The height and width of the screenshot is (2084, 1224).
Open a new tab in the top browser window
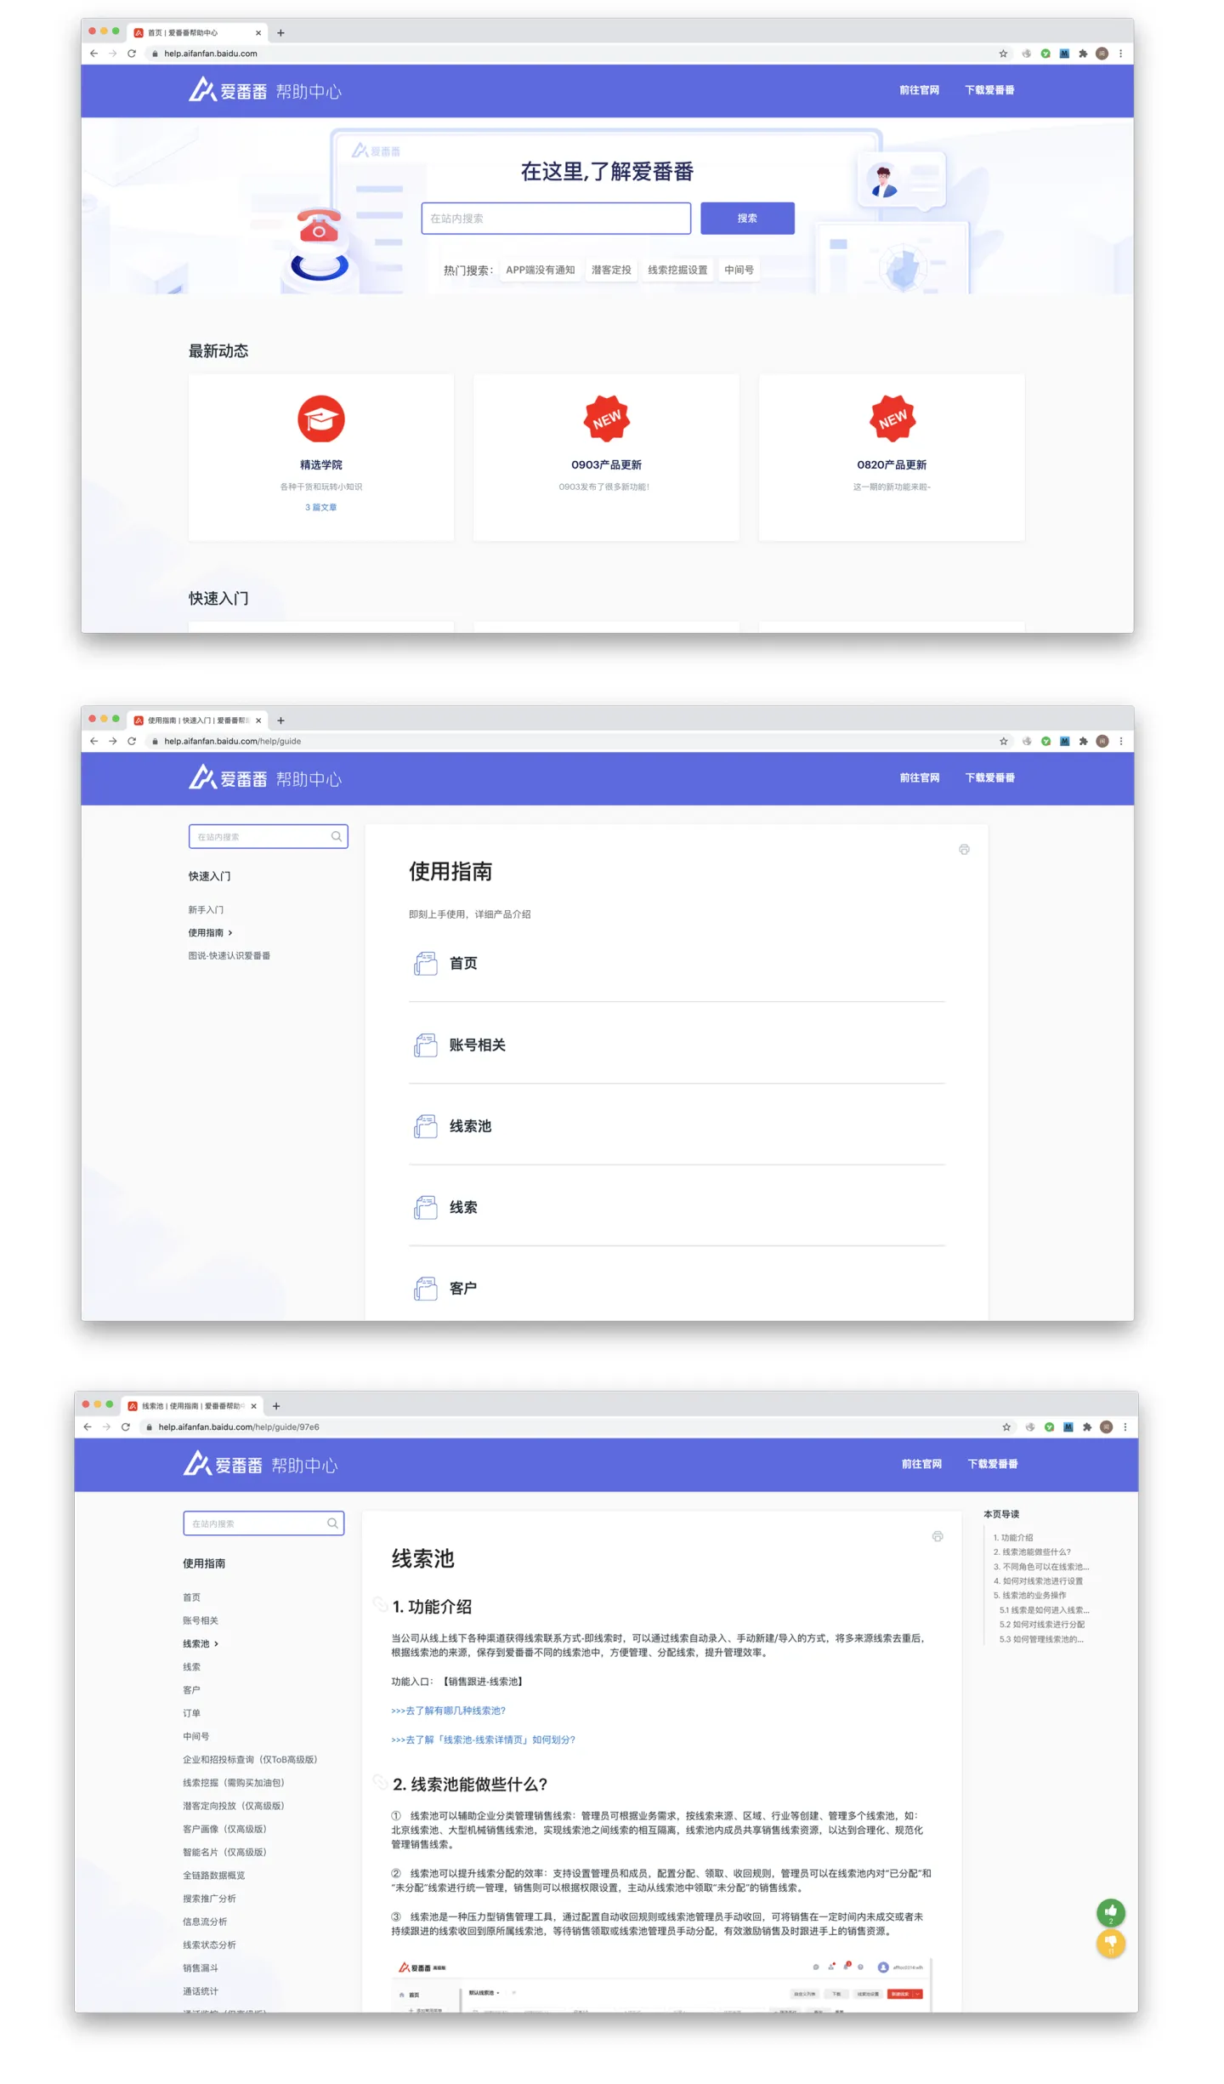click(280, 33)
